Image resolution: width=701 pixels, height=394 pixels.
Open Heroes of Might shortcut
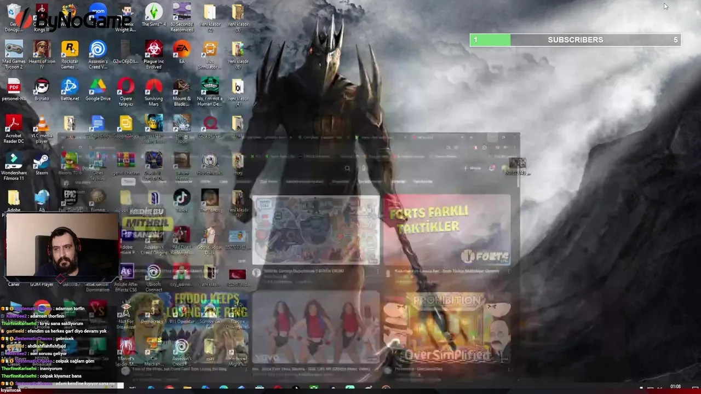point(238,352)
